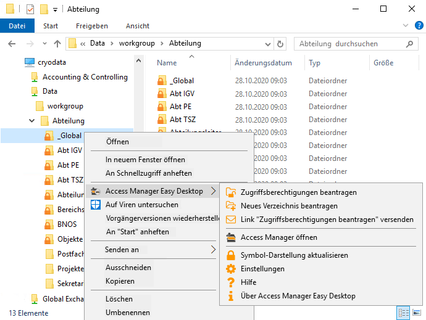Select the Accounting & Controlling folder in tree
This screenshot has width=426, height=320.
(x=85, y=77)
